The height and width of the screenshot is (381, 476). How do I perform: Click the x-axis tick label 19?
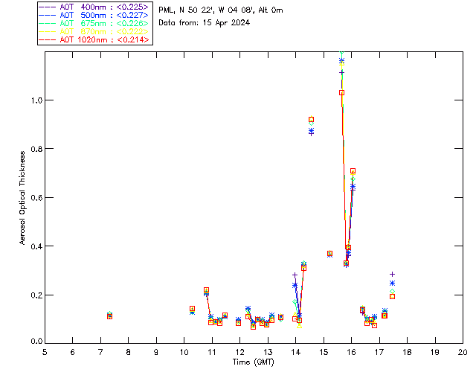(435, 352)
